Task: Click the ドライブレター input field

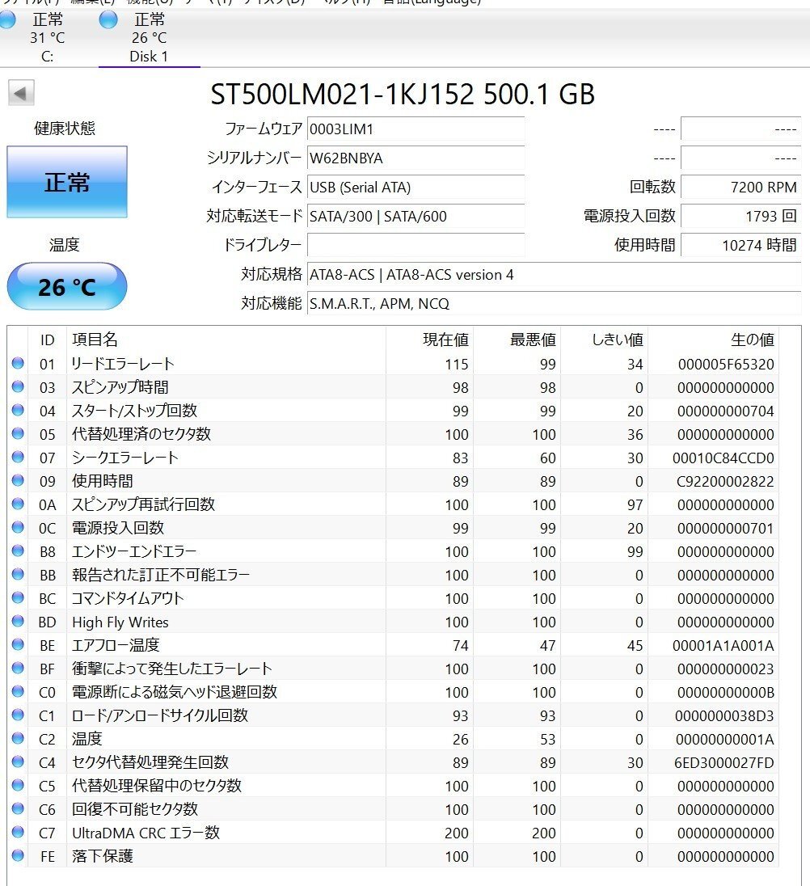Action: [416, 245]
